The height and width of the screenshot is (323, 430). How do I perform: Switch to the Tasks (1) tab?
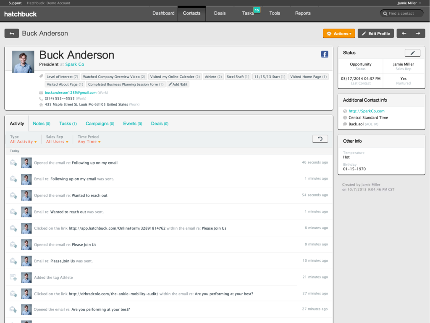(68, 124)
